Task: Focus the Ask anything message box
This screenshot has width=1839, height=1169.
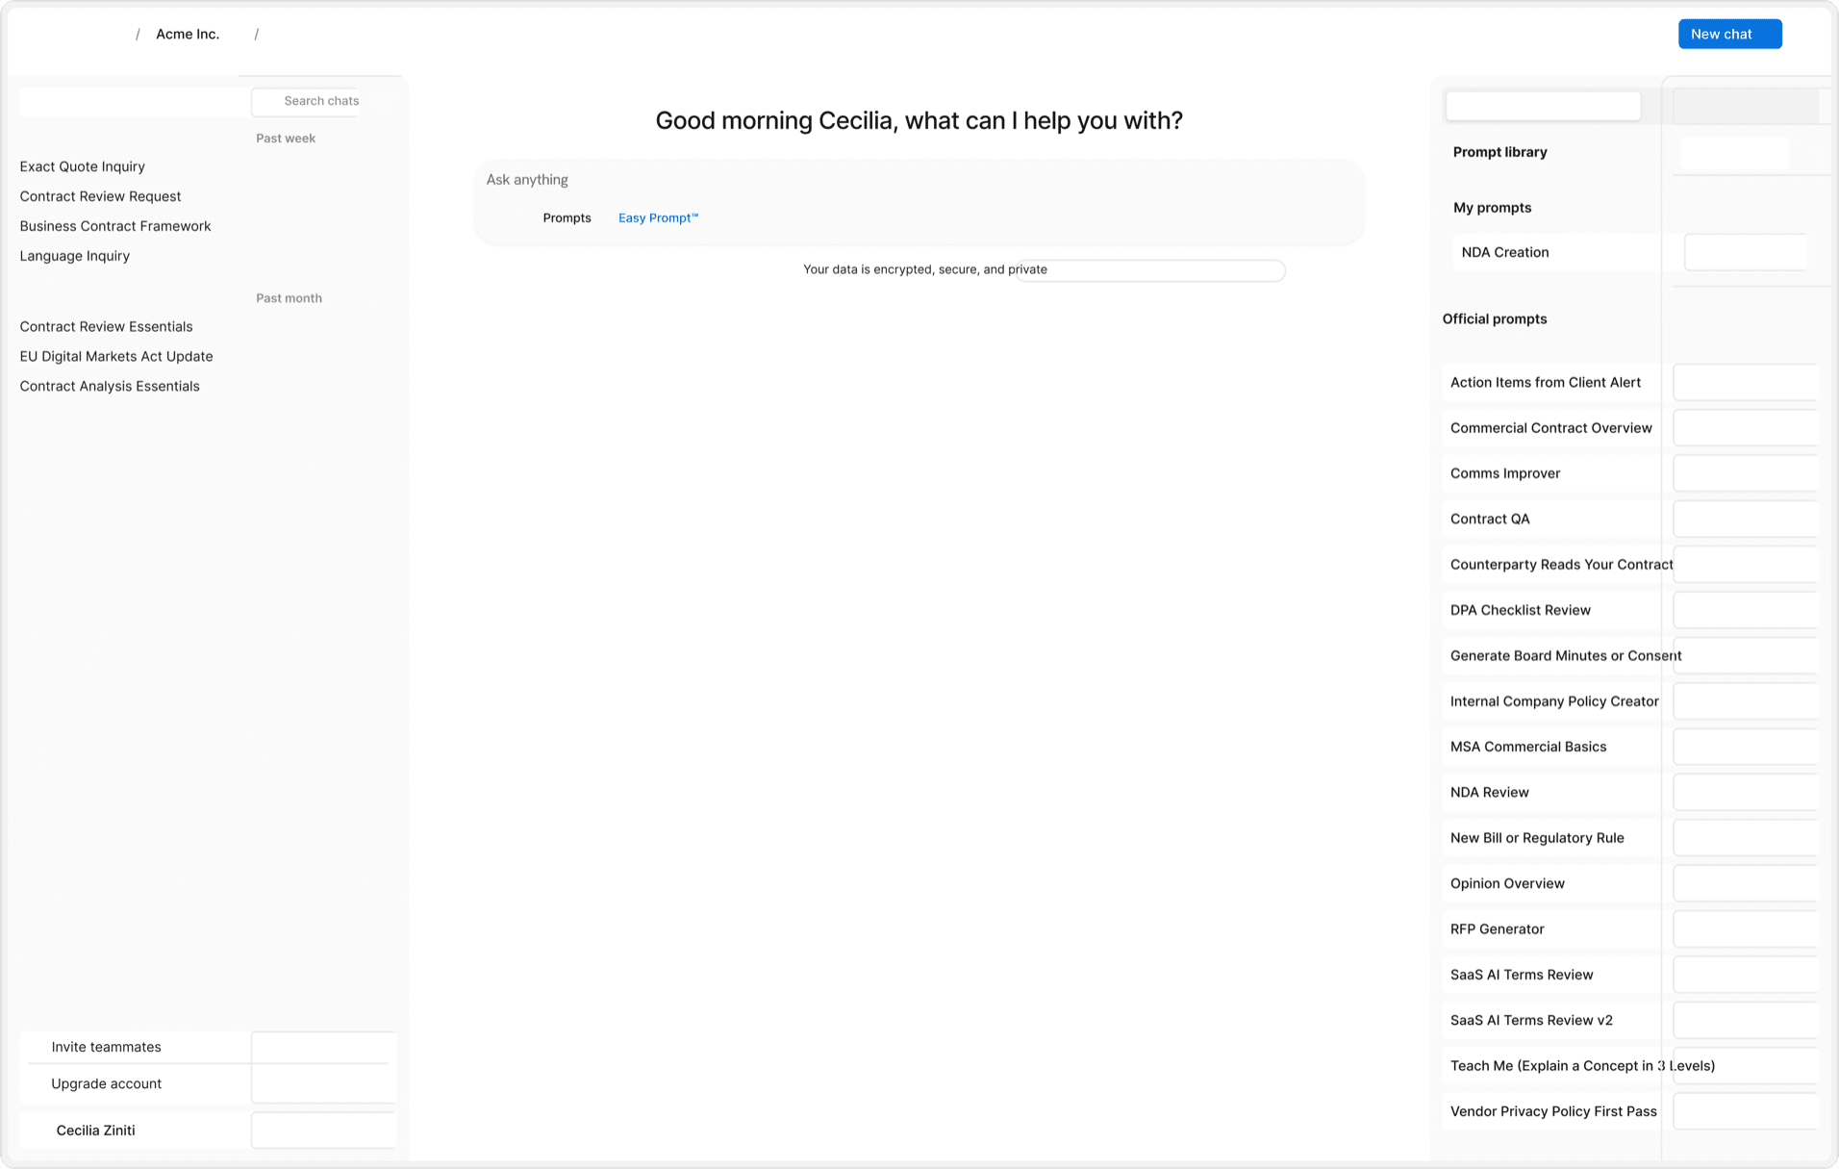Action: (919, 180)
